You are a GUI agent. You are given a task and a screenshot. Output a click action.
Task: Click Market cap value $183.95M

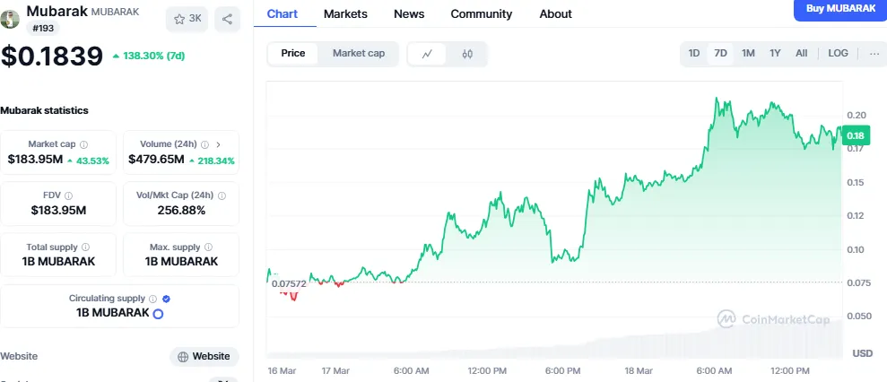[35, 160]
